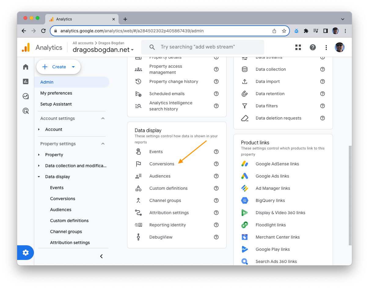The image size is (369, 288).
Task: Select Admin in the sidebar
Action: point(72,82)
